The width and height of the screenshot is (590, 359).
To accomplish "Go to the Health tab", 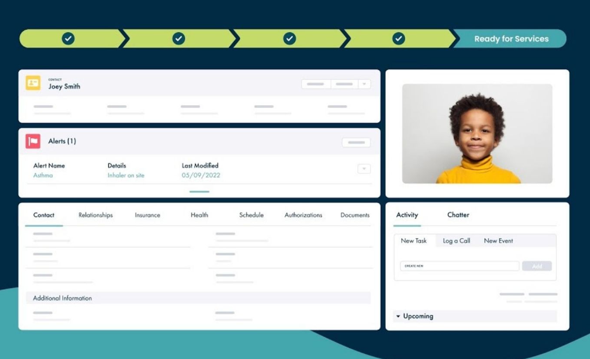I will 199,215.
